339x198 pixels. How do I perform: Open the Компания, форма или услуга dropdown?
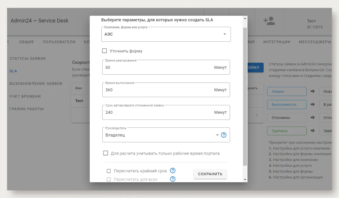(166, 34)
